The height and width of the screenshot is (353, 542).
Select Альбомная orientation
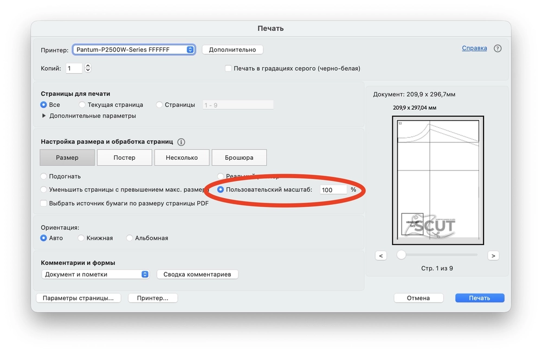click(x=130, y=238)
